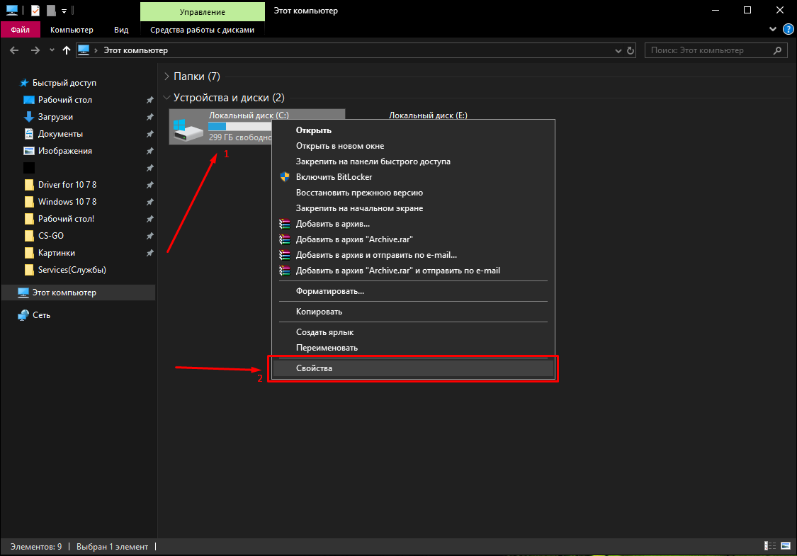Open the address bar history dropdown

[x=618, y=50]
